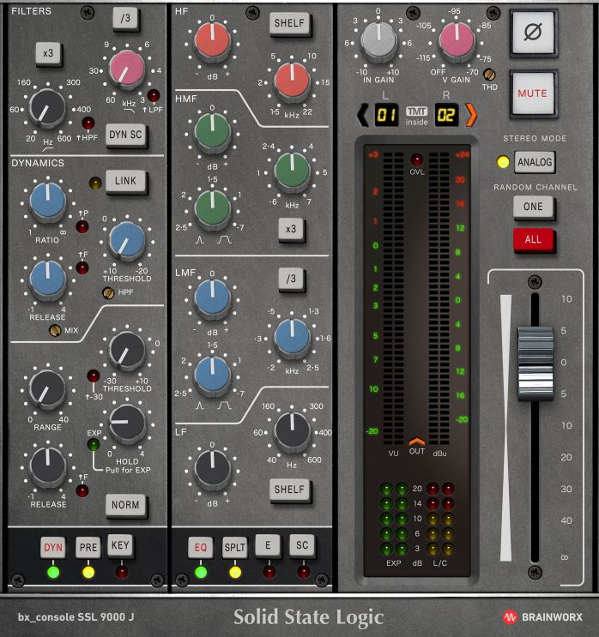Toggle the E-type EQ button

click(268, 545)
